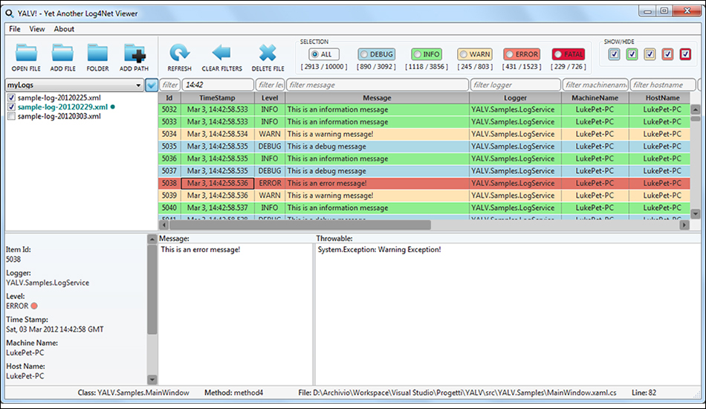Sort by the Logger column header
The height and width of the screenshot is (409, 706).
pos(515,97)
